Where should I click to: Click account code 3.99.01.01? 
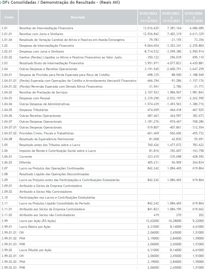[x=9, y=233]
